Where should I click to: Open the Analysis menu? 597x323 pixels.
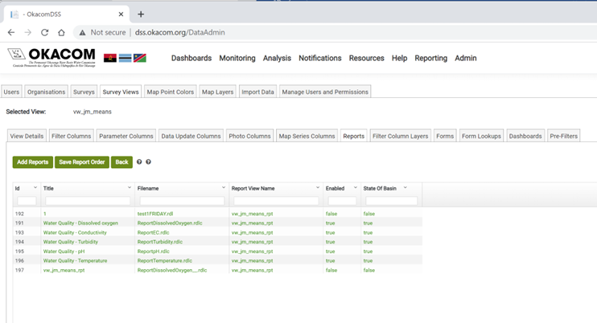(x=277, y=58)
